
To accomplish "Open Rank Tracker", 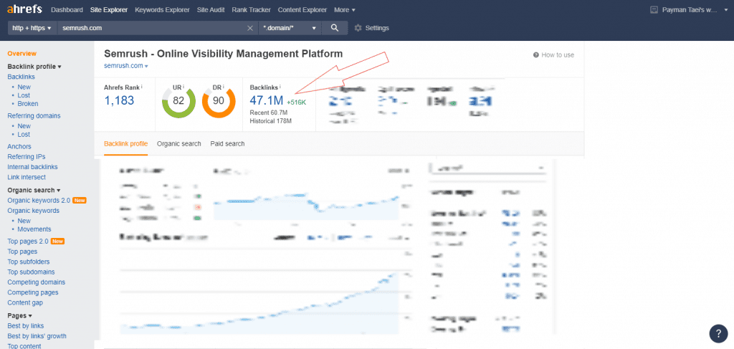I will (251, 10).
